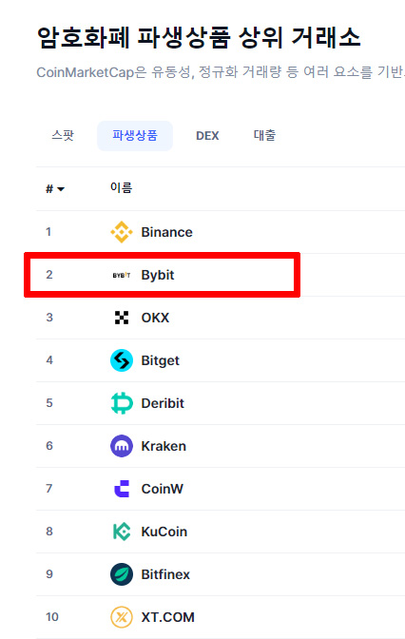Click the CoinW logo icon
The image size is (405, 639).
122,489
